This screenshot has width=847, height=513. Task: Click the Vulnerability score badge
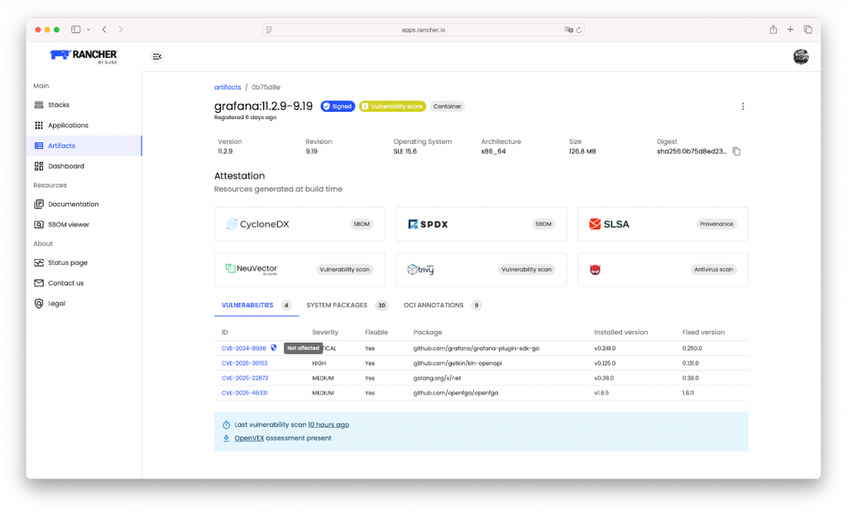tap(392, 107)
